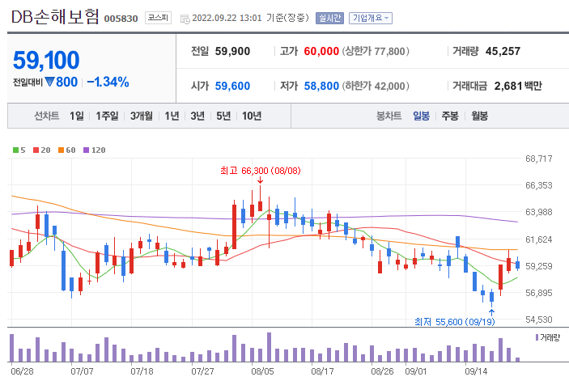Click the orange 60-day moving average legend
The width and height of the screenshot is (569, 381).
[x=66, y=150]
